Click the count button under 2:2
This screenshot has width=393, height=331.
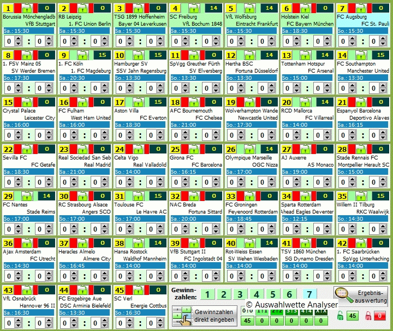[x=277, y=321]
